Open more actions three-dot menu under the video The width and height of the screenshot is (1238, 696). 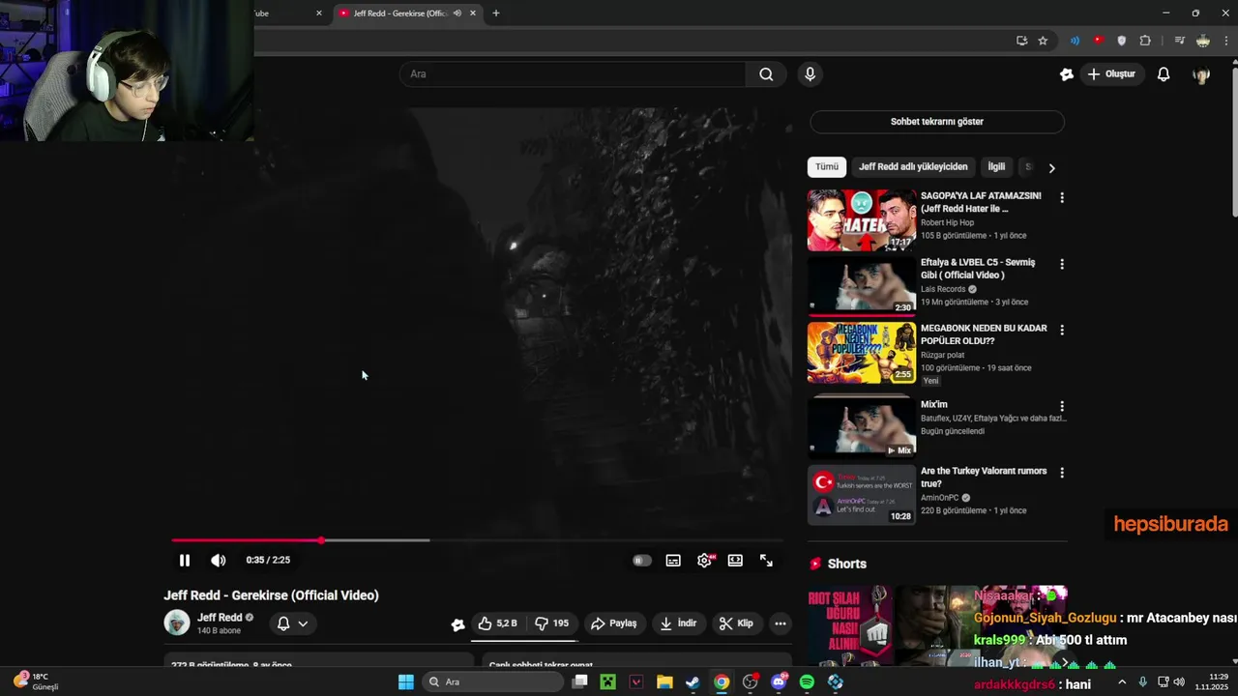pos(781,623)
